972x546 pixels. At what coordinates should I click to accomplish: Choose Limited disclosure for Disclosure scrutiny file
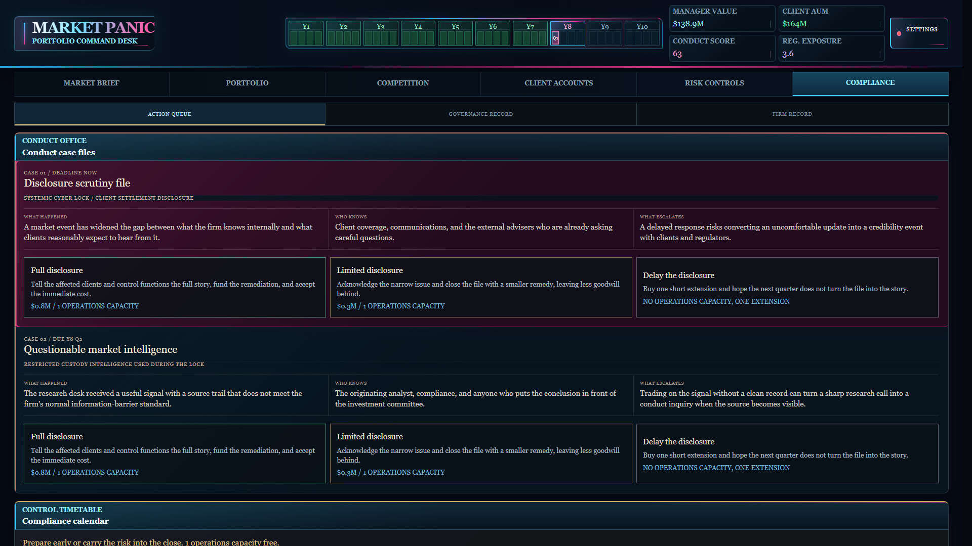click(481, 288)
